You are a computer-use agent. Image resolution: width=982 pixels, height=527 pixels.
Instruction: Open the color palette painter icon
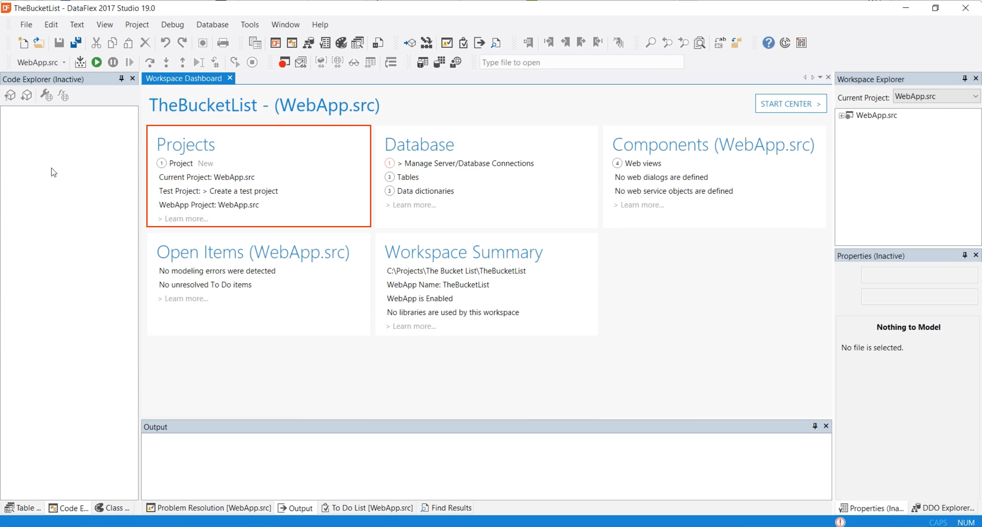coord(341,43)
